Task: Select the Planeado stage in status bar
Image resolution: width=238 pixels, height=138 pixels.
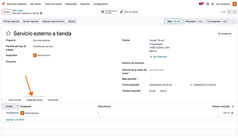Action: pyautogui.click(x=194, y=21)
